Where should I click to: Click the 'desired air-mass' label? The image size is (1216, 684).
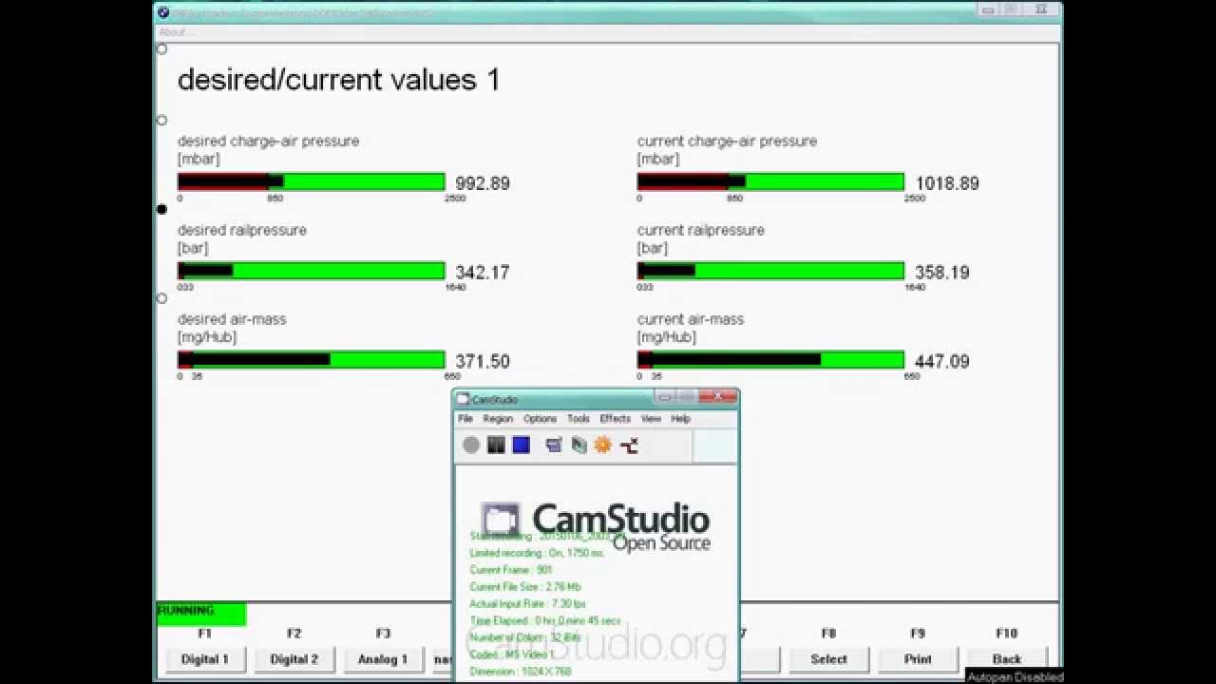click(232, 319)
